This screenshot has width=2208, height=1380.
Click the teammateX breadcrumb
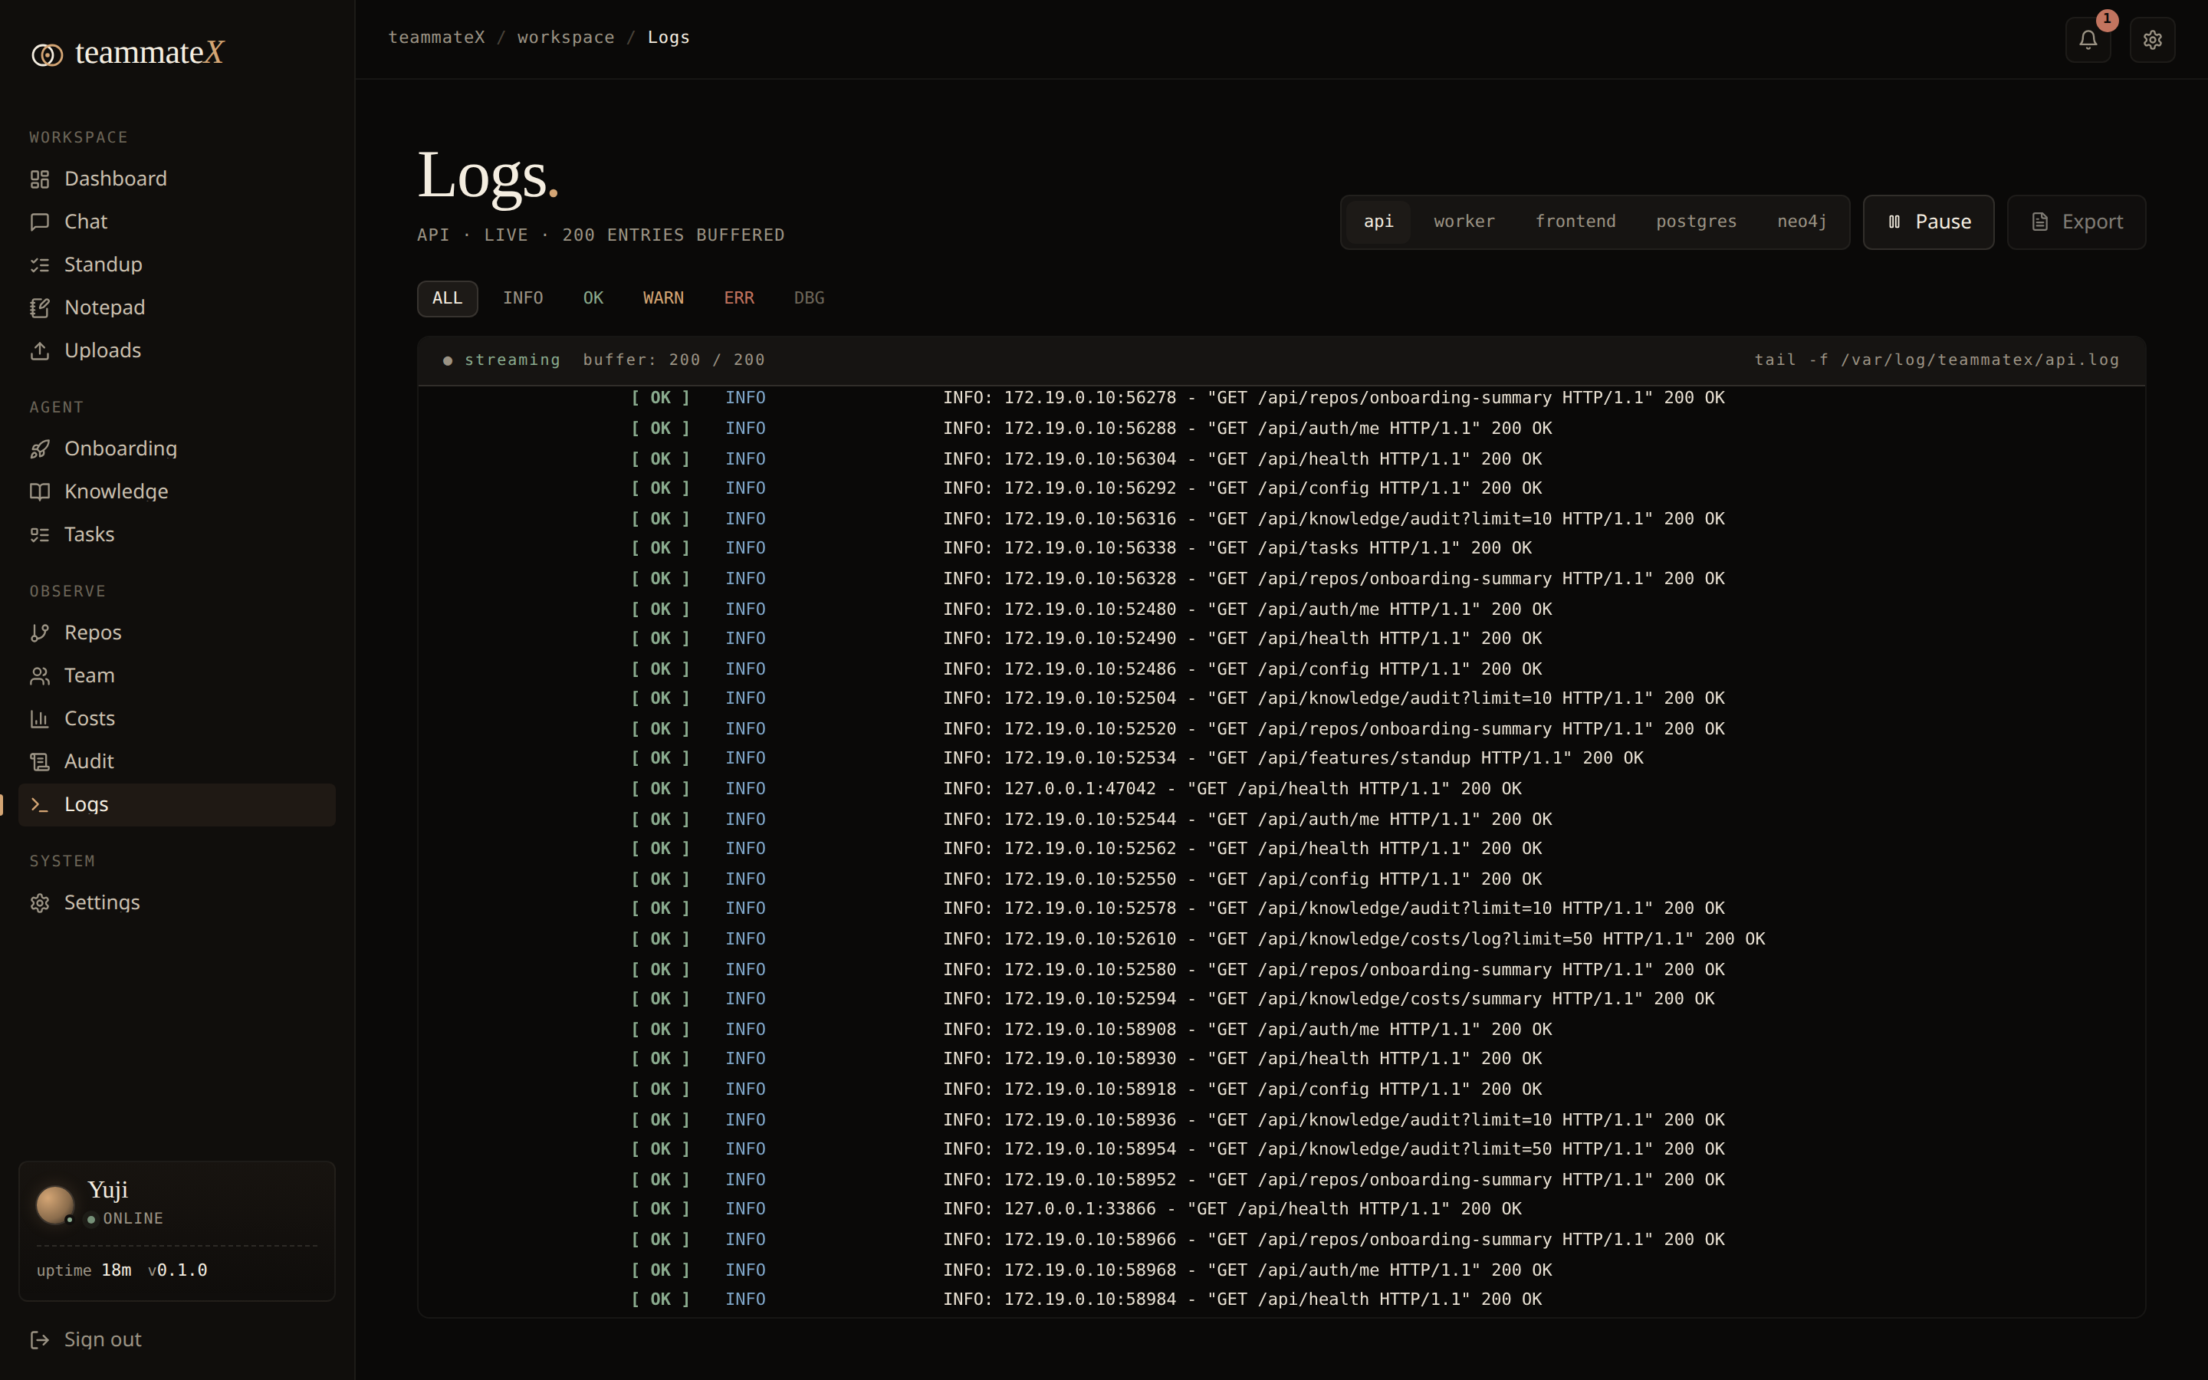[x=436, y=38]
